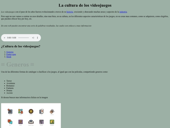Screen dimensions: 170x128
Task: Open the audio player more options menu
Action: [37, 38]
